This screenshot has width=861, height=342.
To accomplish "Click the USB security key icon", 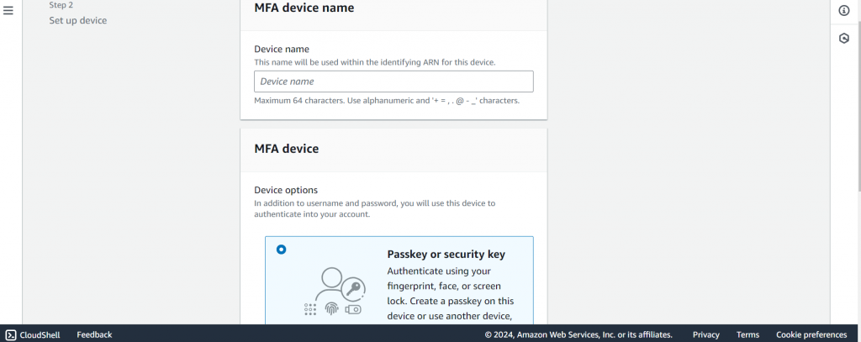I will 352,309.
